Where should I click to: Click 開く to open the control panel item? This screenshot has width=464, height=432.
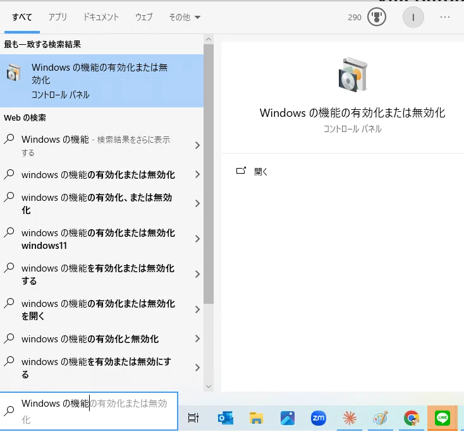[x=260, y=172]
